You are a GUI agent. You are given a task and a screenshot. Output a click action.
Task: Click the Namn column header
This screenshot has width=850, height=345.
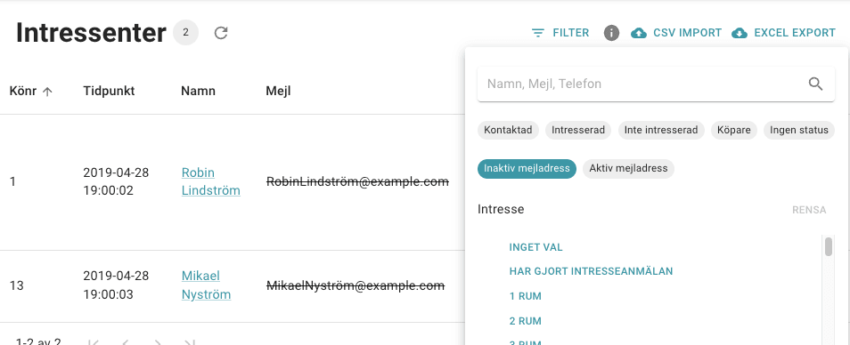click(x=198, y=92)
